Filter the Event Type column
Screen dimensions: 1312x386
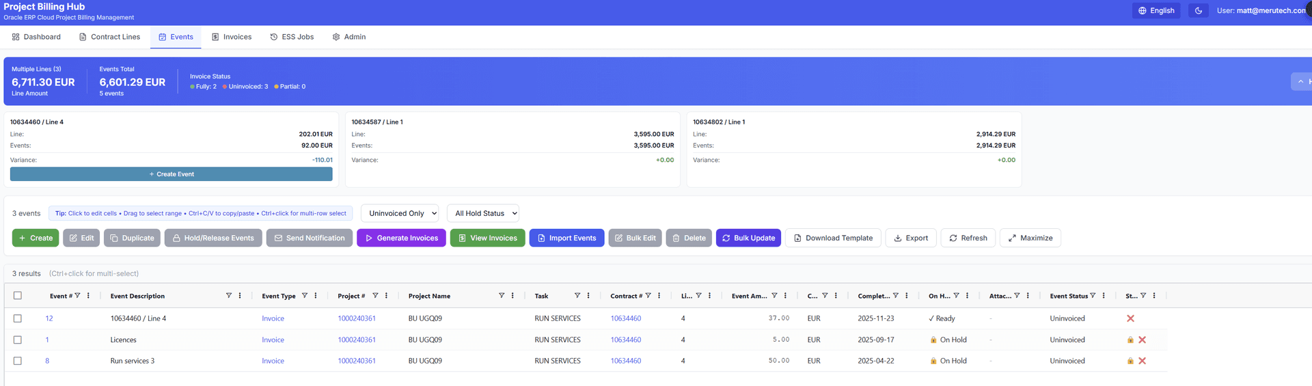[305, 296]
